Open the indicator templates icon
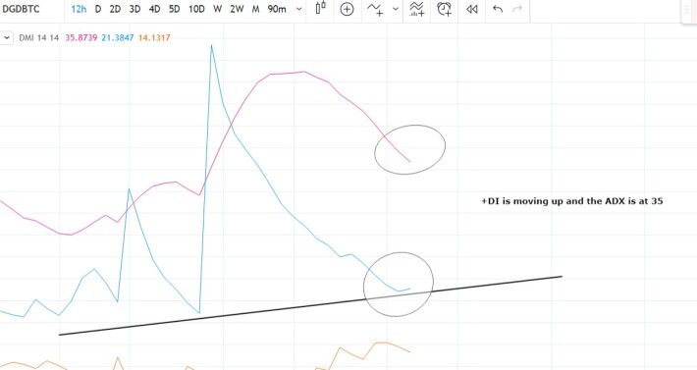Screen dimensions: 697x370 (417, 9)
